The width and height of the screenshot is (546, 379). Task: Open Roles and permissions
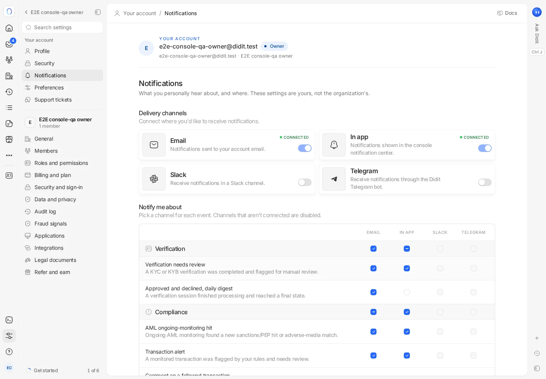pyautogui.click(x=62, y=163)
